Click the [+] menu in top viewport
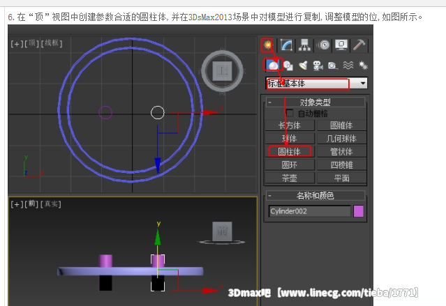The height and width of the screenshot is (306, 446). coord(17,44)
